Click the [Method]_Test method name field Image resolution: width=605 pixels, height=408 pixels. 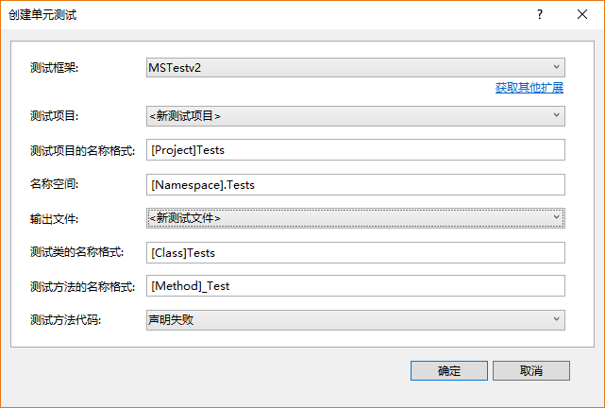coord(355,286)
